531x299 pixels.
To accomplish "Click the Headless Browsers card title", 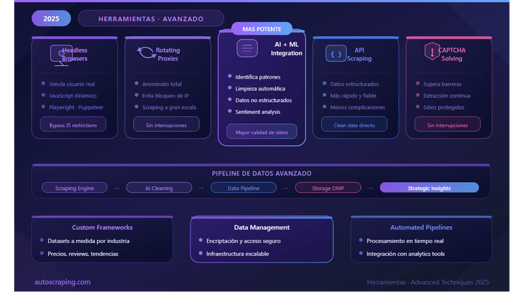I will click(x=74, y=55).
